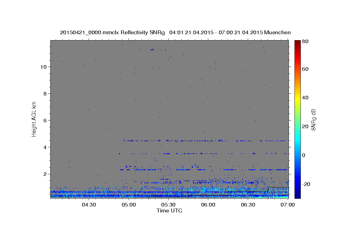Screen dimensions: 357x238
Task: Click the 05:00 time tick label
Action: [129, 205]
